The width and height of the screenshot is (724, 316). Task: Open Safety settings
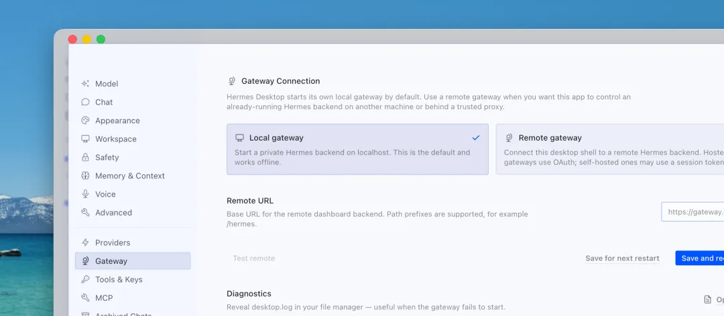tap(133, 157)
